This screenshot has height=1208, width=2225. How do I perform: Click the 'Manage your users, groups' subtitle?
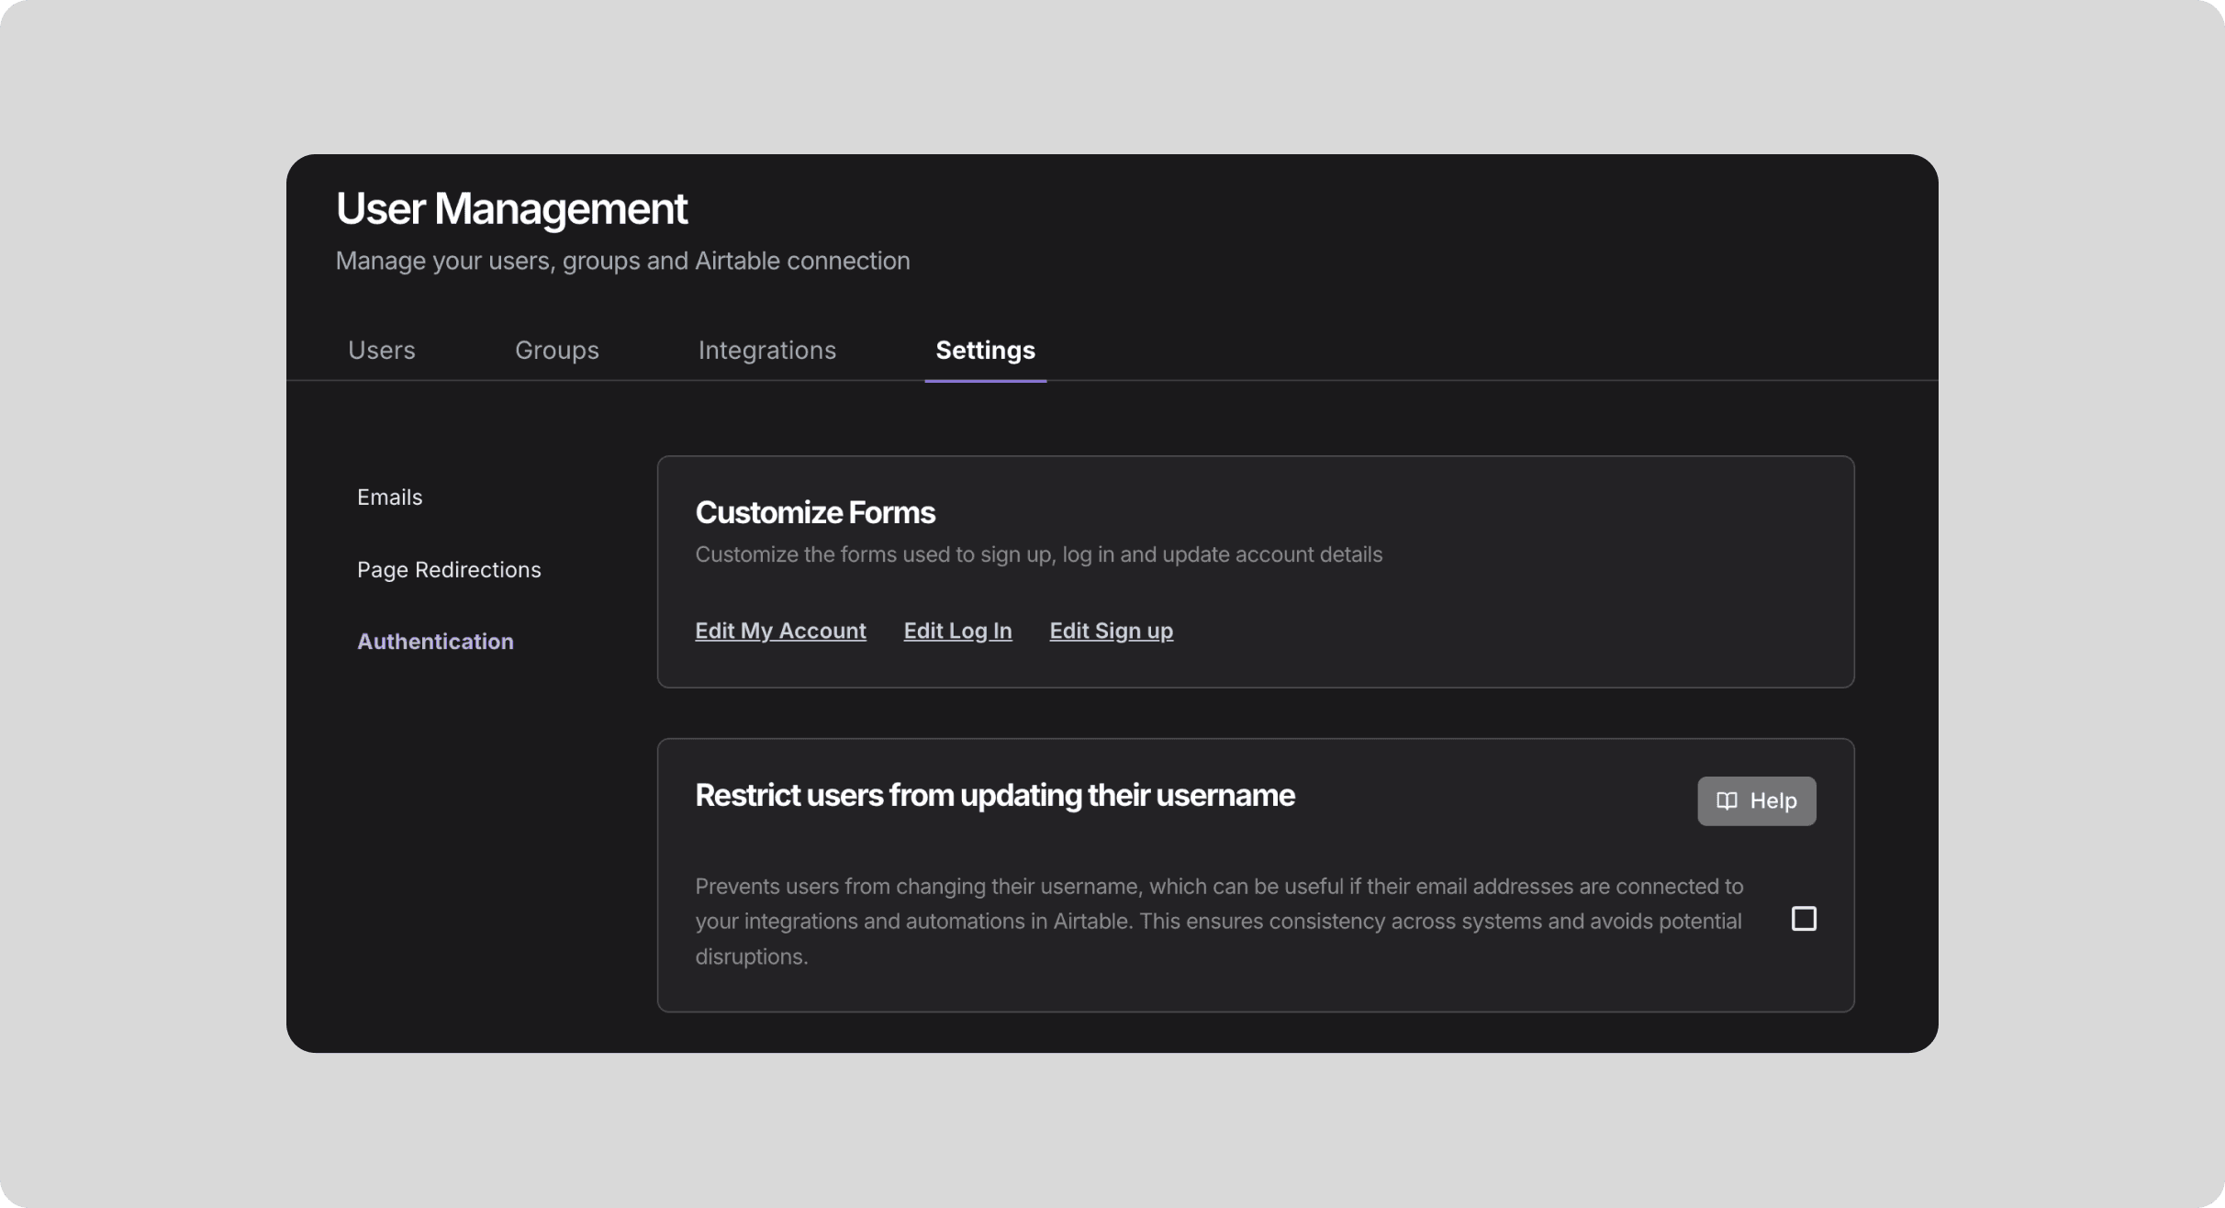622,261
